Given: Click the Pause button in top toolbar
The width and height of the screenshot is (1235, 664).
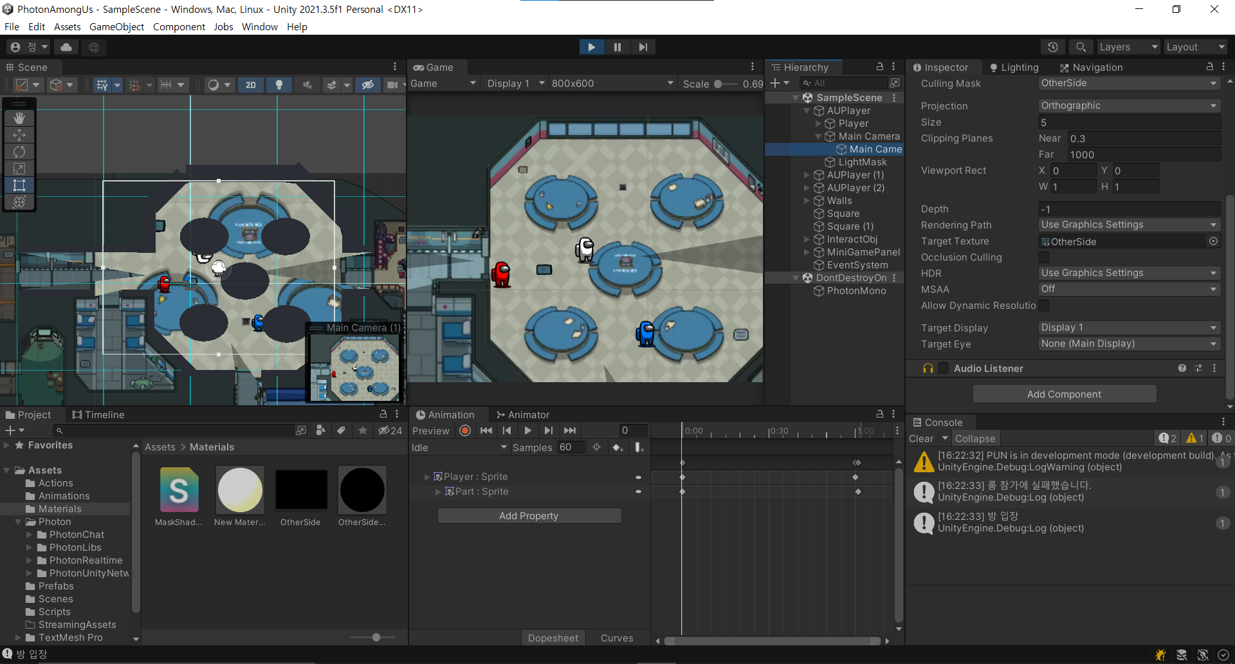Looking at the screenshot, I should [617, 47].
